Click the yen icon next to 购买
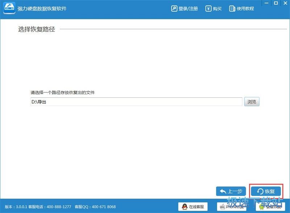 point(208,9)
